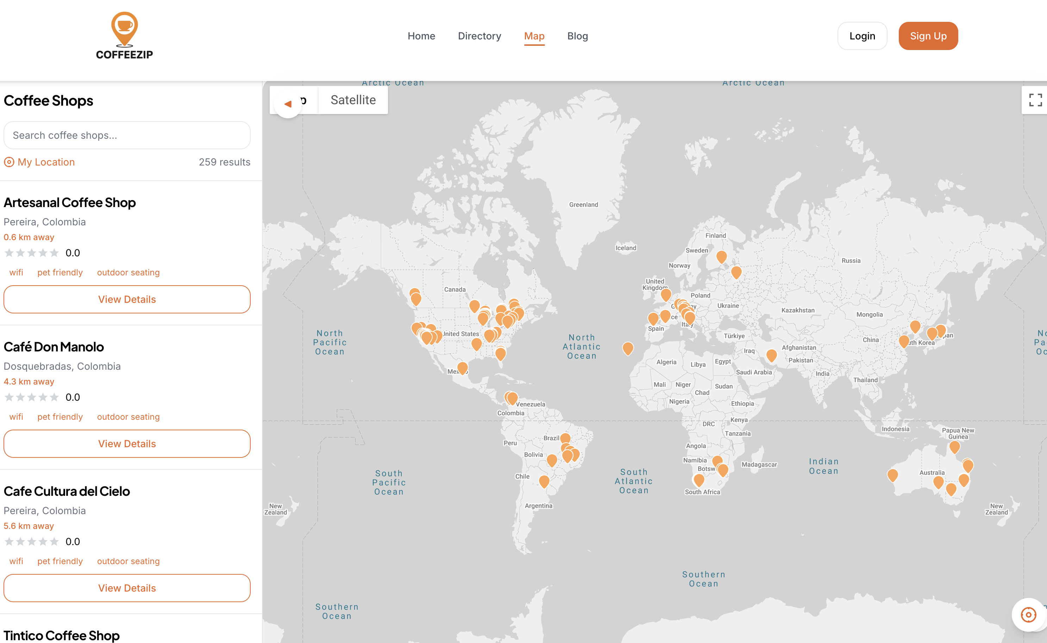Screen dimensions: 1047x643
Task: Select the map pin near Papua New Guinea
Action: click(x=955, y=447)
